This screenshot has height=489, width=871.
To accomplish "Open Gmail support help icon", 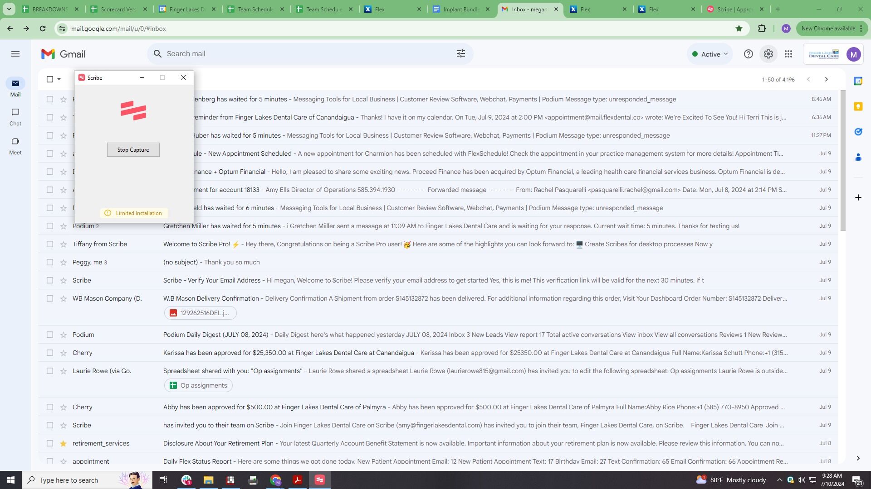I will pyautogui.click(x=749, y=54).
